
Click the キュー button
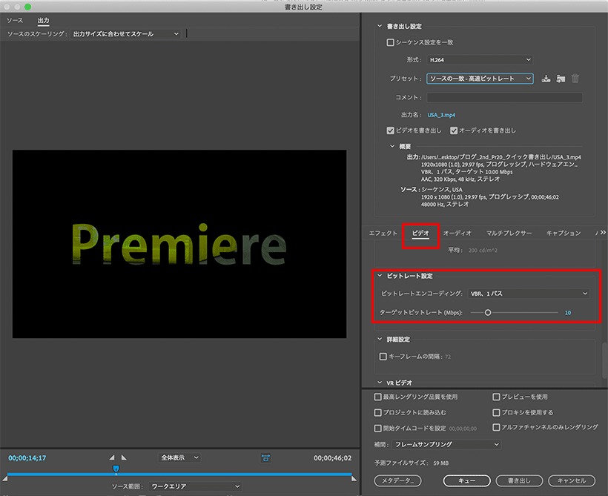tap(466, 481)
